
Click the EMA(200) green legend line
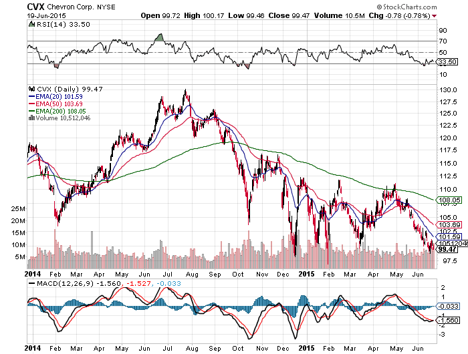tap(31, 112)
